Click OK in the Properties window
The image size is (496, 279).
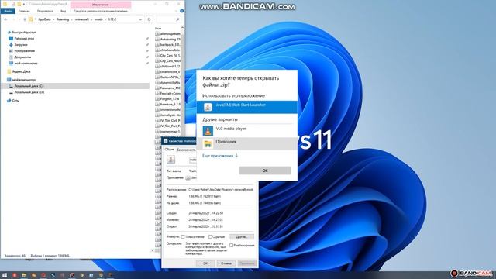205,263
